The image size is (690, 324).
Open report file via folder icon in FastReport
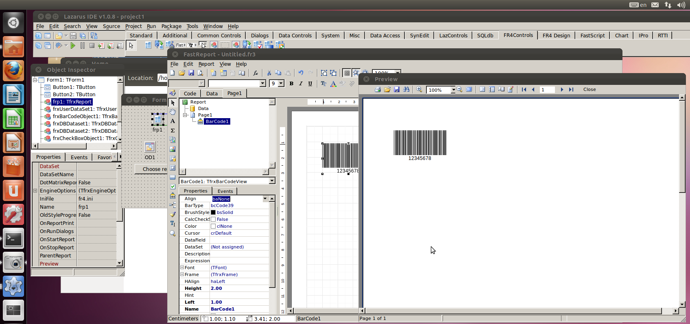click(182, 73)
